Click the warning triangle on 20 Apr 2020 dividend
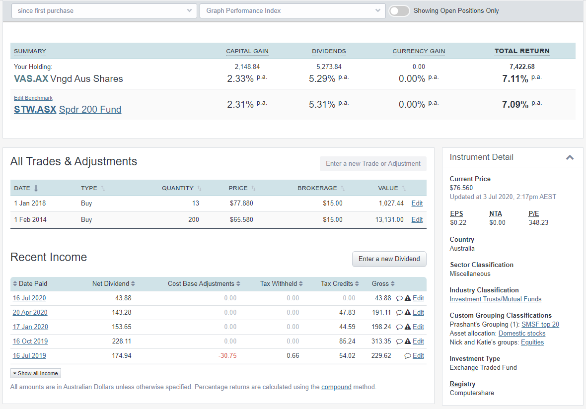586x409 pixels. [x=407, y=312]
